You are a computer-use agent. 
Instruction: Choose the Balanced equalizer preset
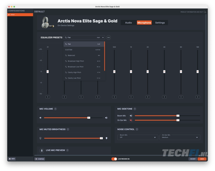click(x=84, y=56)
